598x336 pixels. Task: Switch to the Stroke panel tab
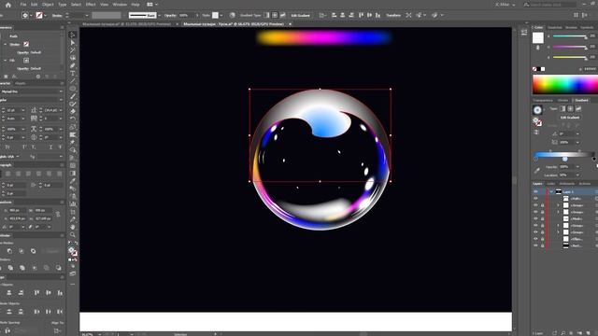[562, 100]
